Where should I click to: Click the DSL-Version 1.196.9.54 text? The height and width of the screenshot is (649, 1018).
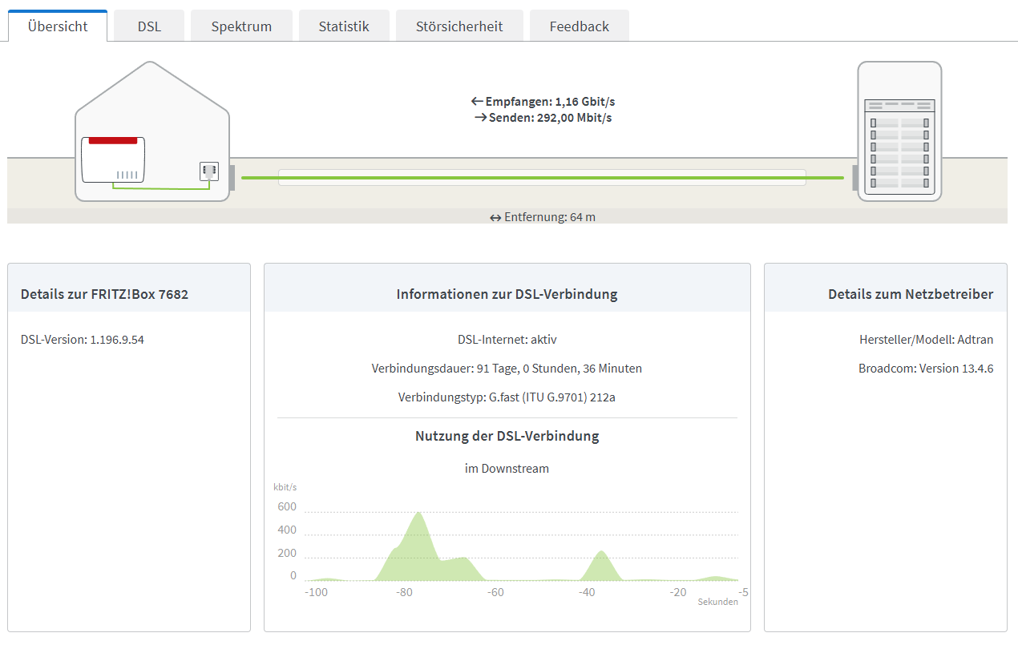click(83, 339)
